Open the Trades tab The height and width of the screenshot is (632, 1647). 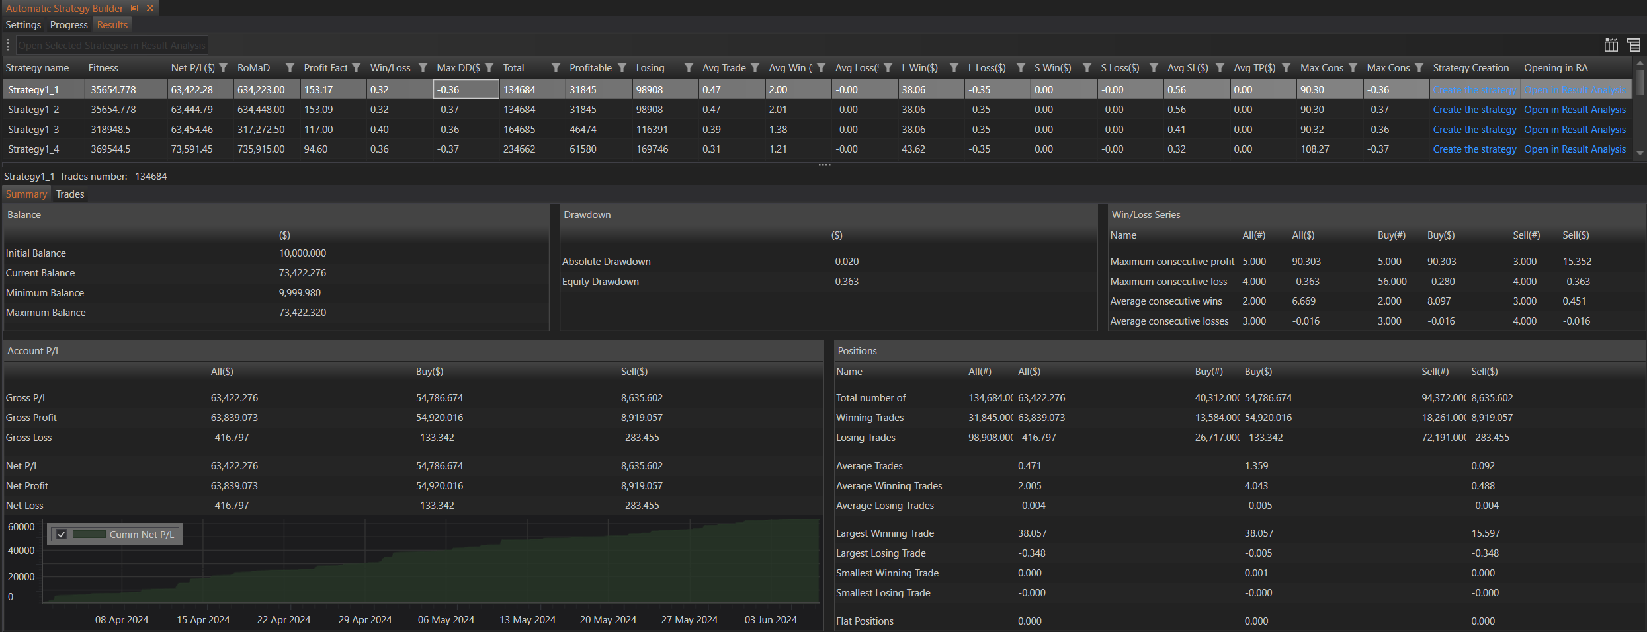click(x=70, y=194)
